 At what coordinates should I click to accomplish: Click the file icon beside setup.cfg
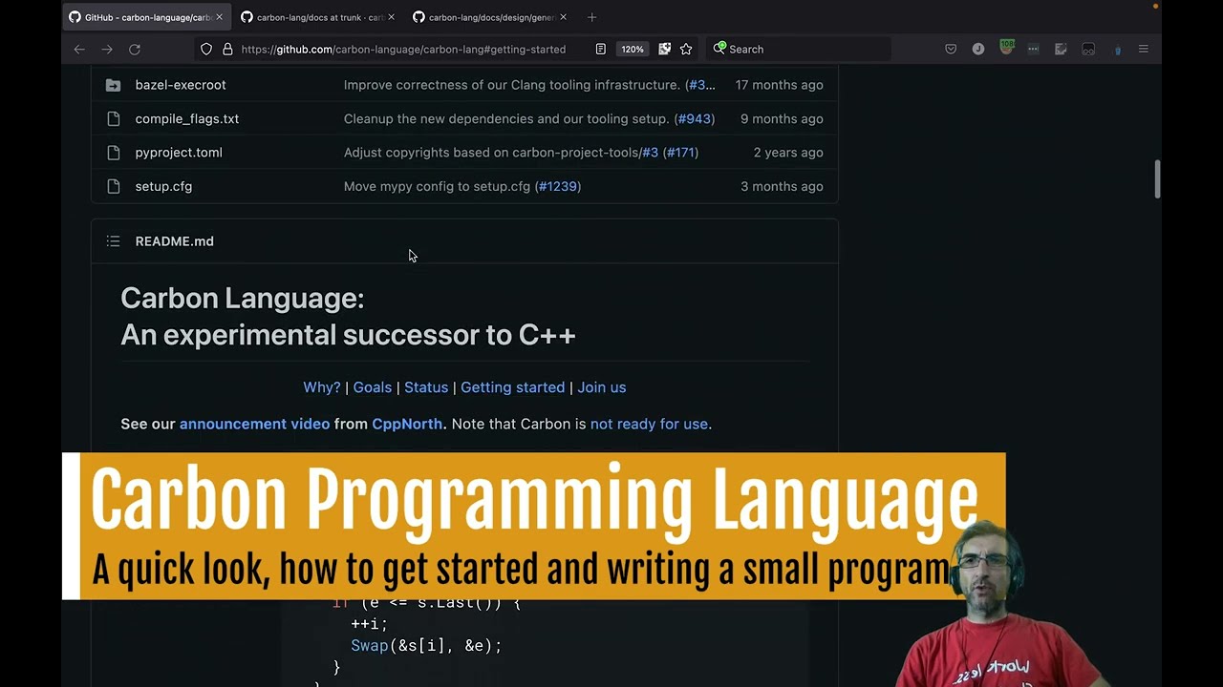113,186
